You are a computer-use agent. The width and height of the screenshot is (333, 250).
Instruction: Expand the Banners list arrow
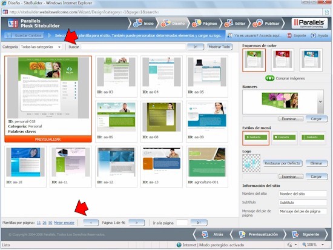point(320,102)
